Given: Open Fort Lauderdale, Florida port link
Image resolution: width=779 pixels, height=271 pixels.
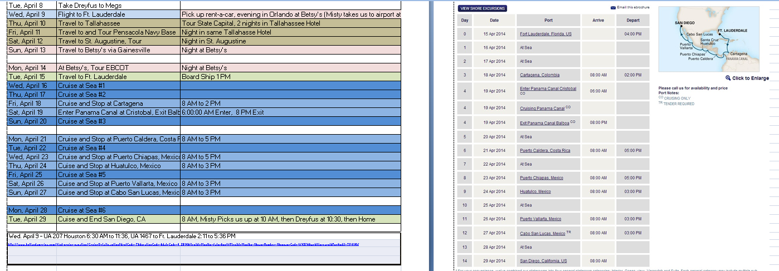Looking at the screenshot, I should [545, 34].
